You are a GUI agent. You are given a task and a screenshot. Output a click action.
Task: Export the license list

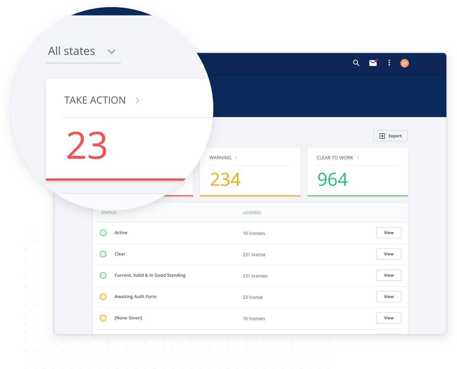(390, 136)
